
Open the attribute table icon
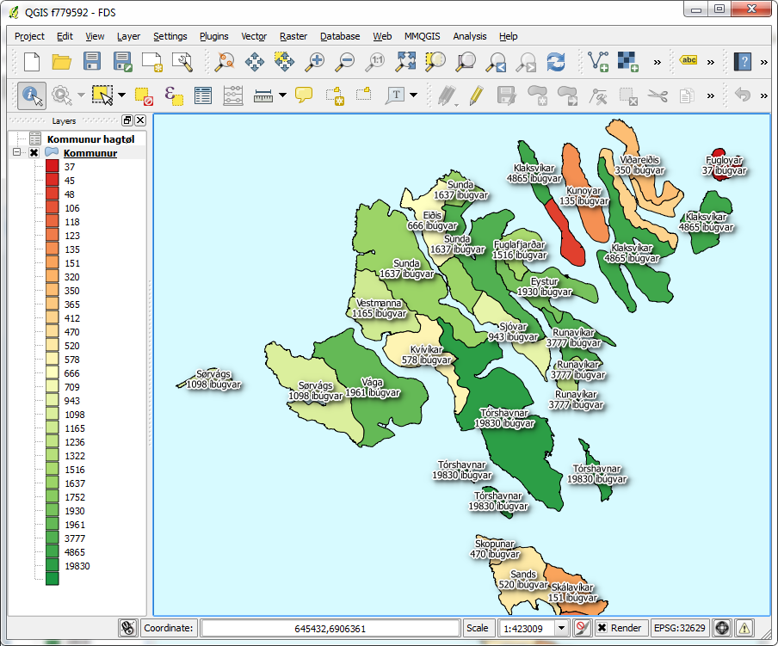203,95
